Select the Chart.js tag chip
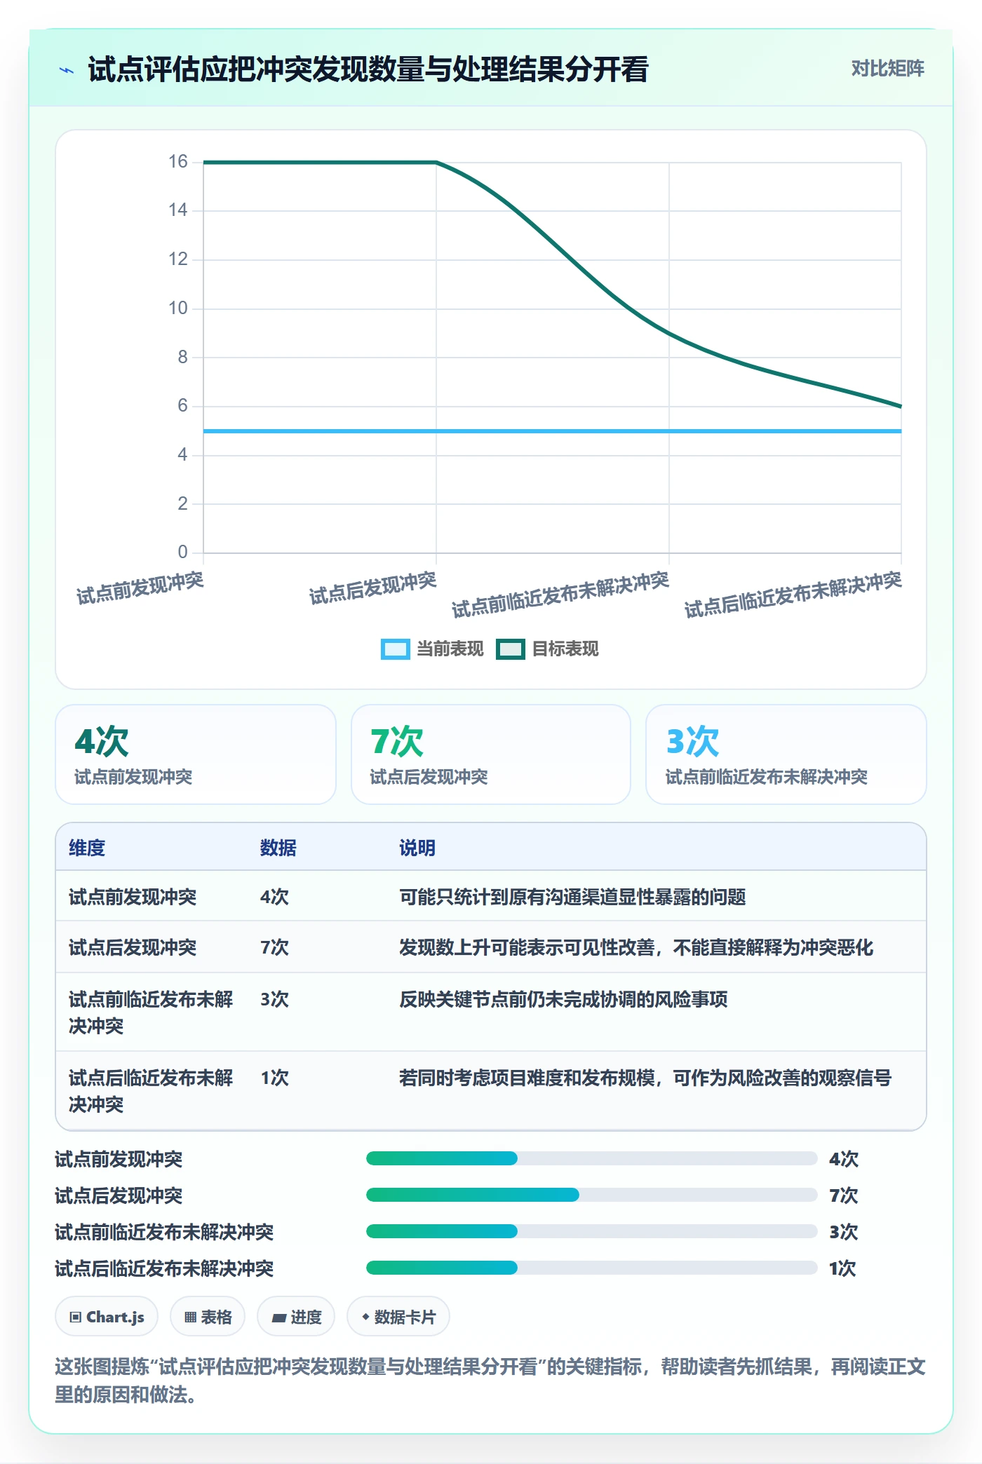This screenshot has height=1464, width=982. [x=107, y=1317]
